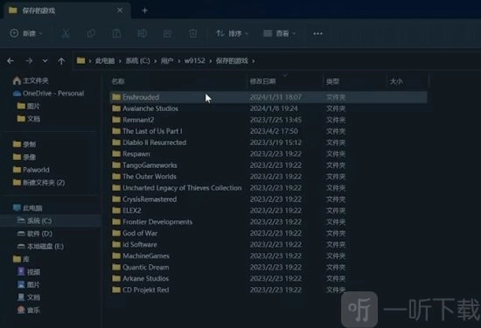Select The Last of Us Part I folder

[x=147, y=131]
